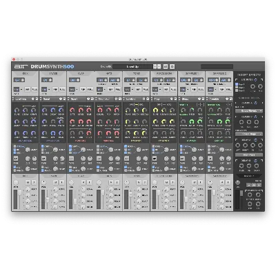Mute the Kick channel
The width and height of the screenshot is (276, 276).
(x=28, y=182)
